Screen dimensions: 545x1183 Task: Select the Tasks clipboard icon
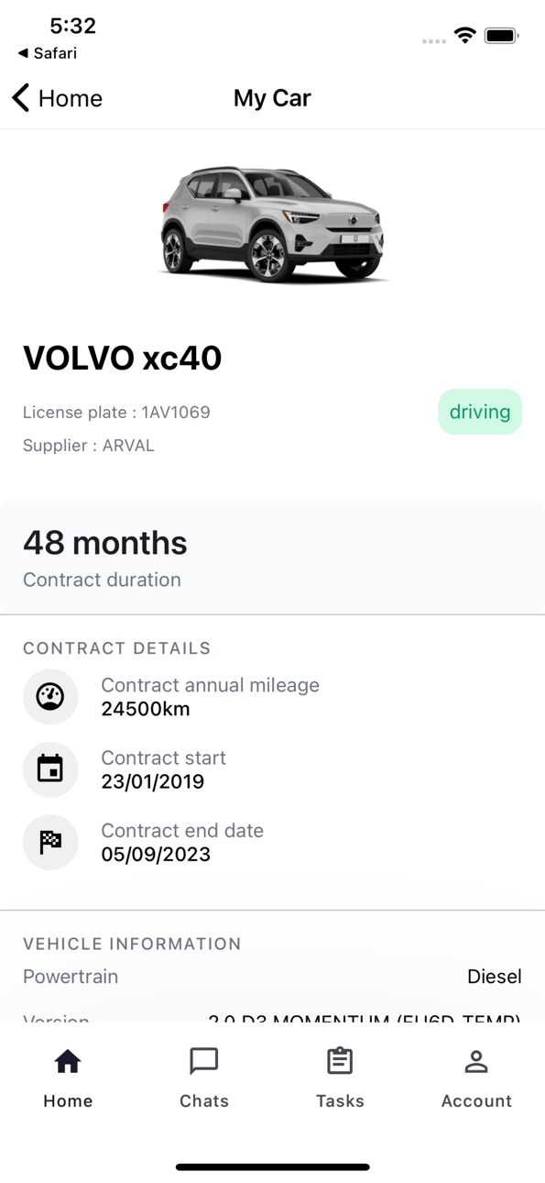(340, 1061)
